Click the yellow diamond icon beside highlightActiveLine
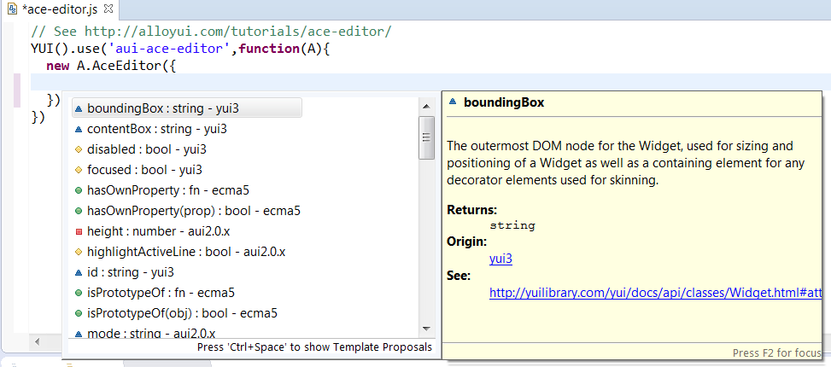The image size is (831, 367). [x=79, y=252]
